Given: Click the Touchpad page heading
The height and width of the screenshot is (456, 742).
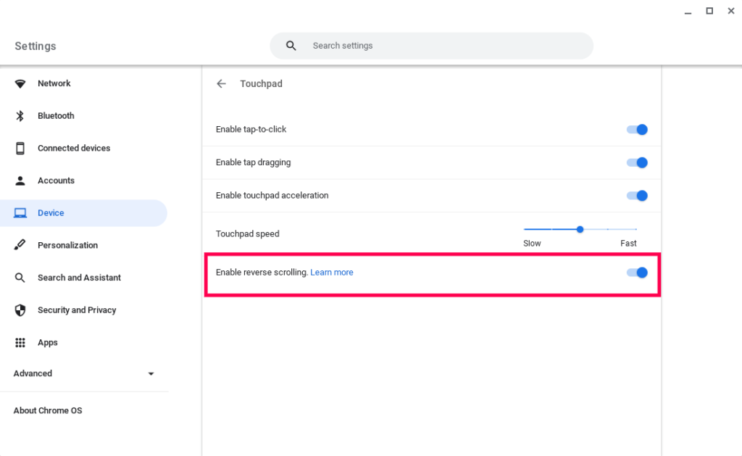Looking at the screenshot, I should click(x=261, y=84).
